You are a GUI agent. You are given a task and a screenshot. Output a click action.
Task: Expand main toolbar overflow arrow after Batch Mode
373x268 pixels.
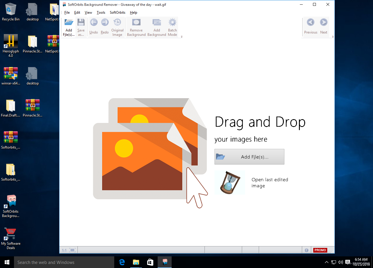tap(182, 37)
